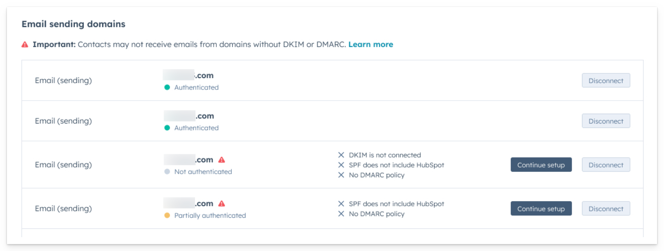The image size is (664, 251).
Task: Click the X beside SPF does not include HubSpot
Action: 341,165
